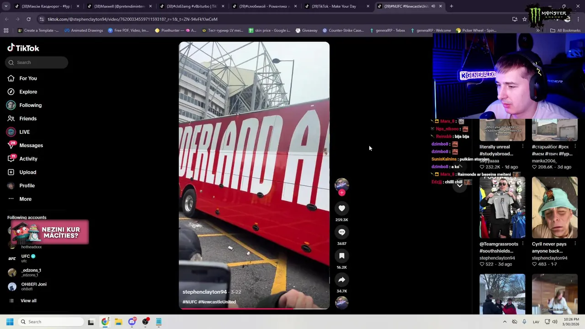Image resolution: width=585 pixels, height=329 pixels.
Task: Open Messages in the sidebar
Action: (25, 145)
